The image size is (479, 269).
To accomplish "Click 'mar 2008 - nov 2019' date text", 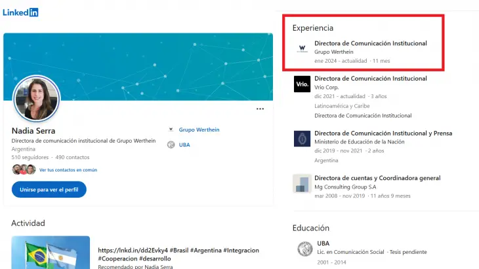I will tap(340, 196).
